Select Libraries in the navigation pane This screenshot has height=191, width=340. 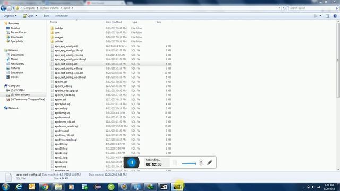pyautogui.click(x=13, y=50)
